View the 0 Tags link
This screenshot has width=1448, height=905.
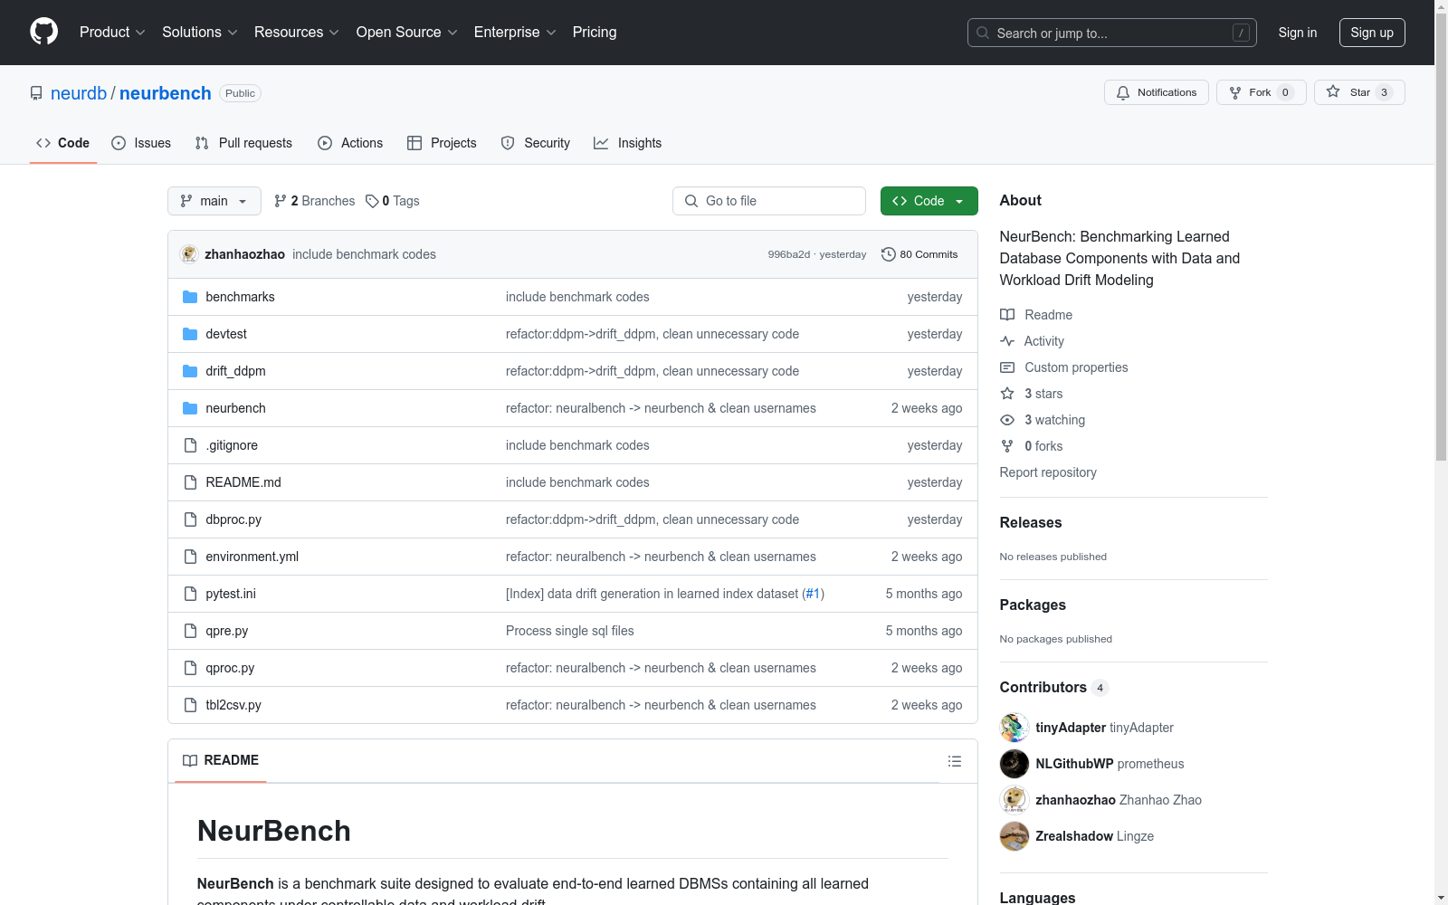point(393,201)
